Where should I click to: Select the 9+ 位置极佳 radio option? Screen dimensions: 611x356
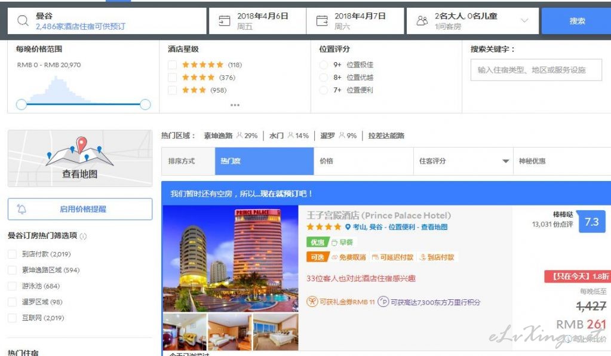324,65
